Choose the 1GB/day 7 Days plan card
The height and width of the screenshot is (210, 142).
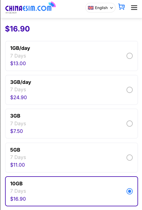point(72,56)
